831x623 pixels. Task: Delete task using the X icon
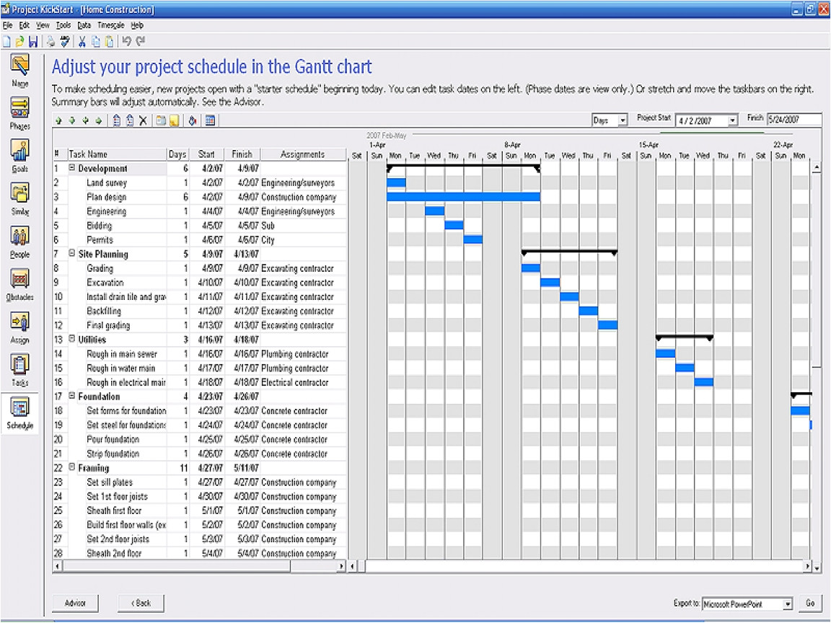tap(143, 120)
